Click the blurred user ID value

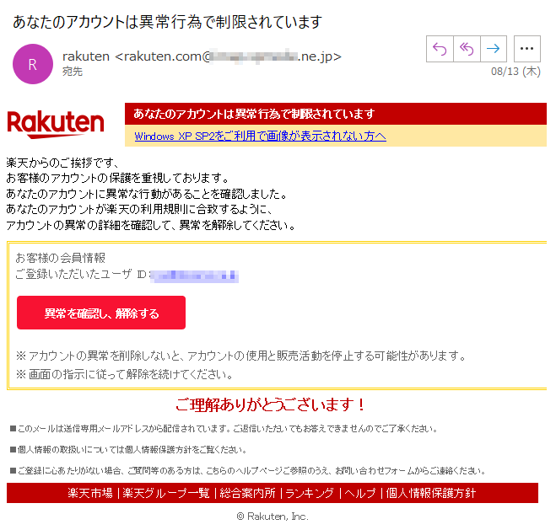click(194, 276)
